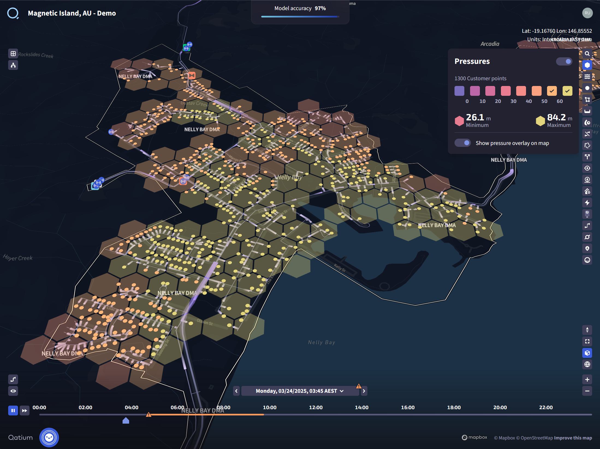
Task: Open the date and time dropdown
Action: coord(300,391)
